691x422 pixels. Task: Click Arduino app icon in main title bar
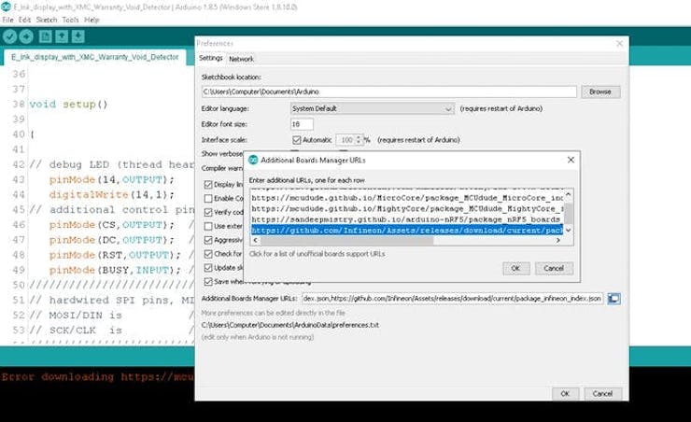point(6,7)
